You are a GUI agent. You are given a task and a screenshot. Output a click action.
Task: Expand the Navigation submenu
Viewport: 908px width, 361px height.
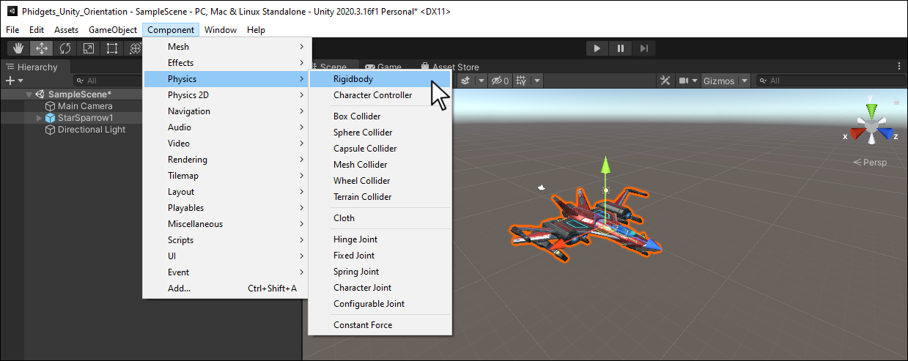click(x=225, y=111)
